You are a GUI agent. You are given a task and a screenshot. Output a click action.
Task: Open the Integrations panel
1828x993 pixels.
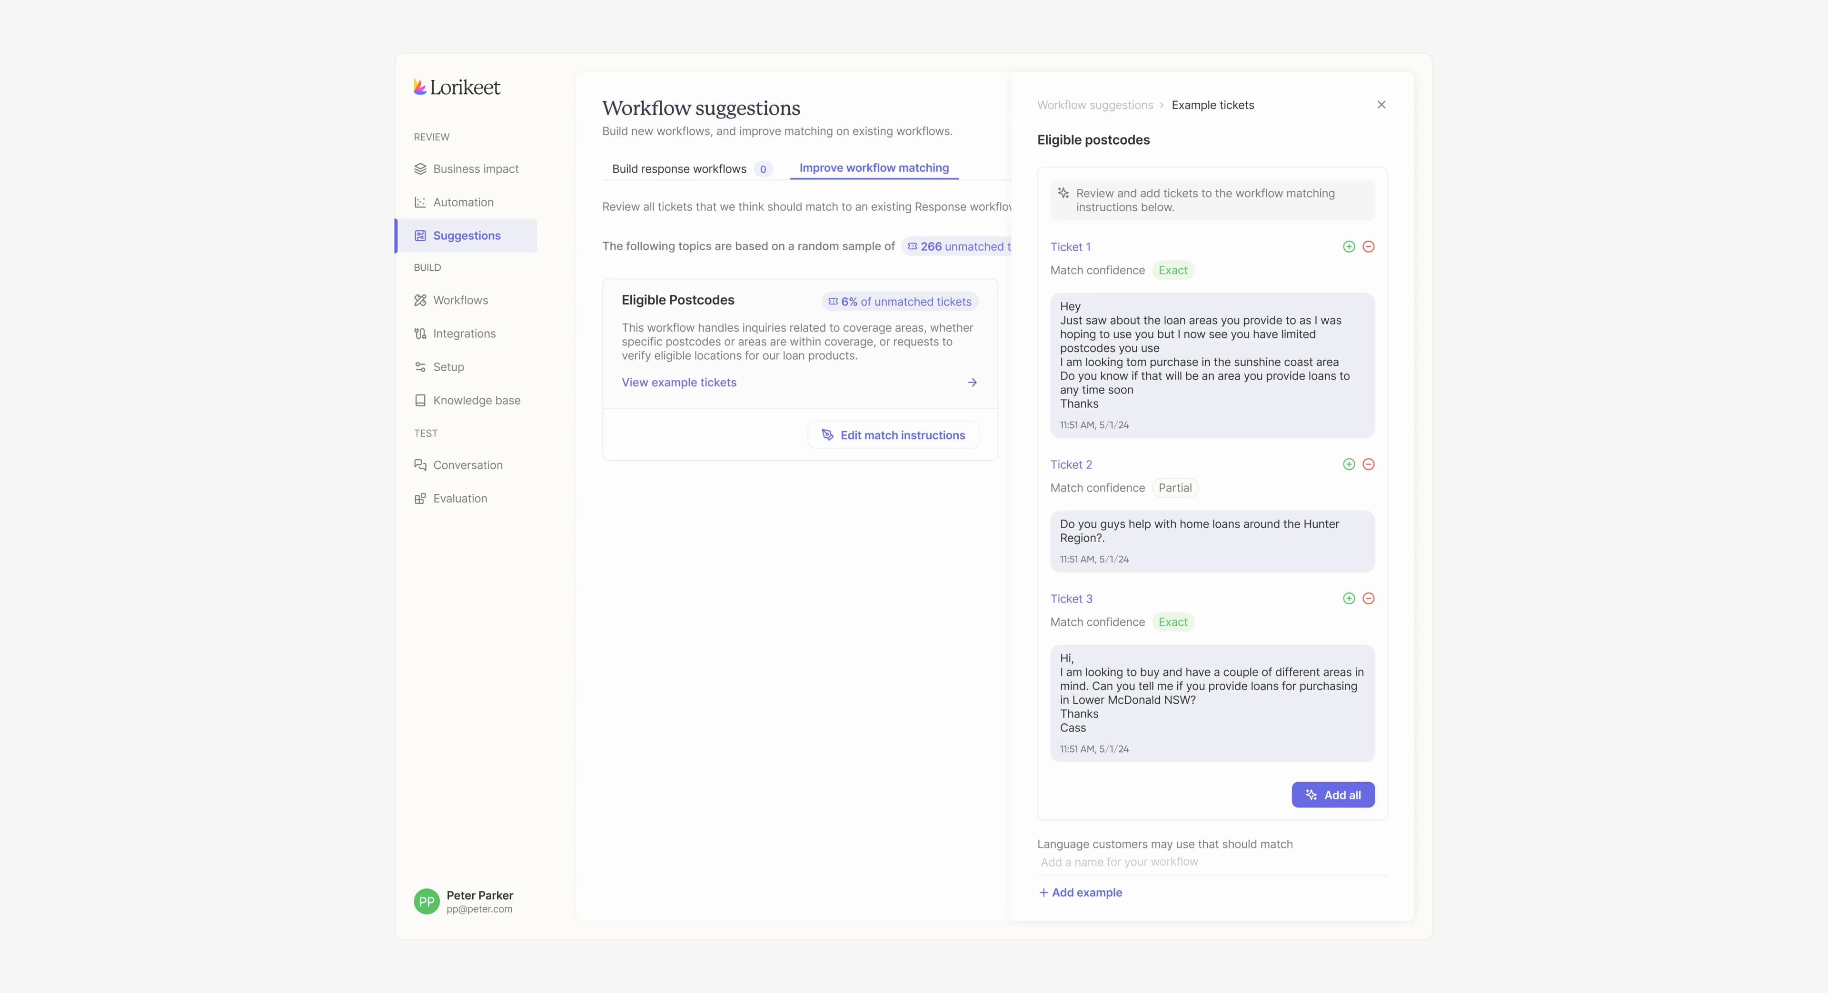point(464,334)
